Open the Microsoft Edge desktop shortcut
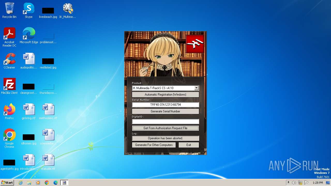331x186 pixels. (29, 36)
